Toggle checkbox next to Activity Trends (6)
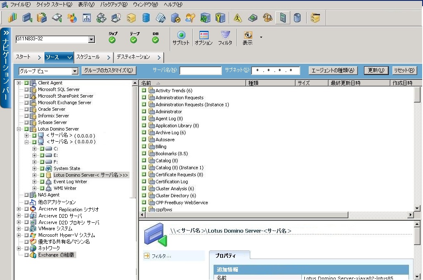The image size is (423, 280). coord(144,91)
